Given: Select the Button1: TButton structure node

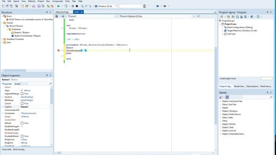Looking at the screenshot, I should [22, 33].
